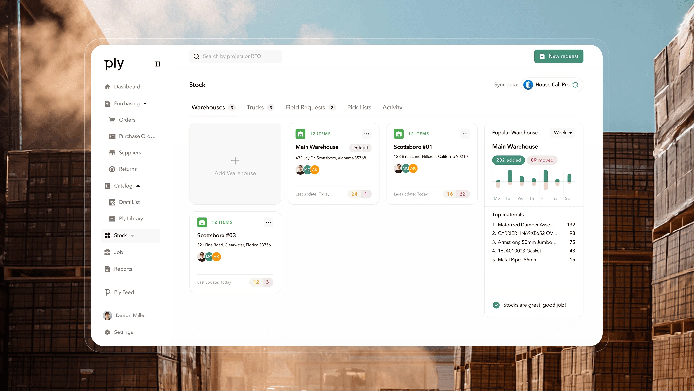Open the Scottsboro #01 warehouse title

coord(413,147)
